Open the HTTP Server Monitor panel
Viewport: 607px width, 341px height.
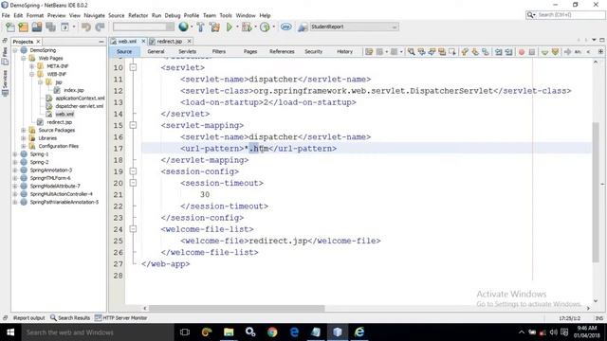click(x=120, y=318)
